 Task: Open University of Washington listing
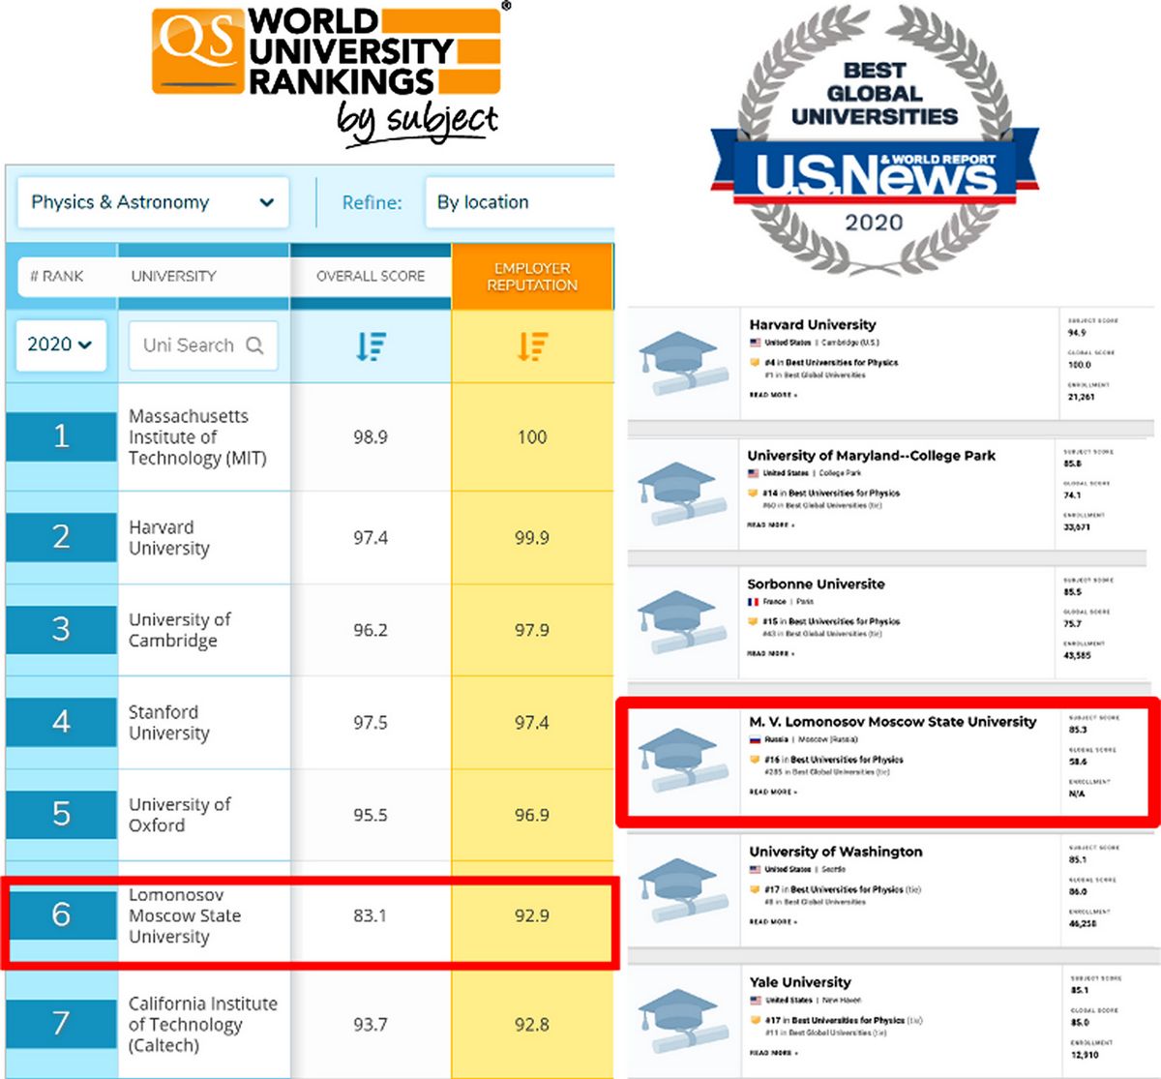(x=836, y=852)
